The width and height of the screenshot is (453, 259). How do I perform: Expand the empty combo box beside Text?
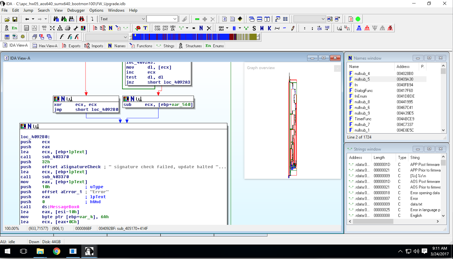pyautogui.click(x=174, y=19)
